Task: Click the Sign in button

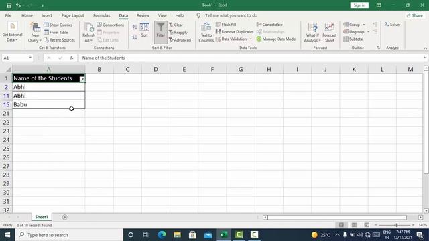Action: (359, 5)
